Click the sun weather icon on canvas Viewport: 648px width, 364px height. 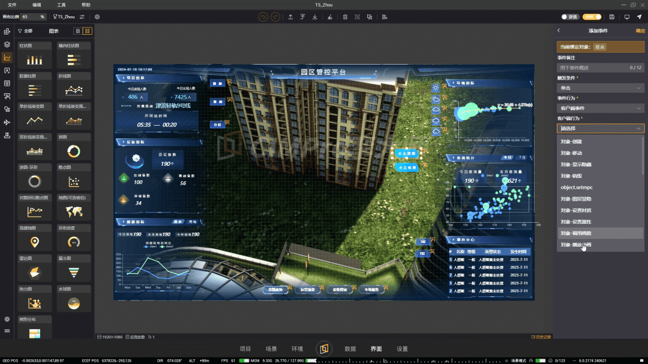tap(436, 88)
